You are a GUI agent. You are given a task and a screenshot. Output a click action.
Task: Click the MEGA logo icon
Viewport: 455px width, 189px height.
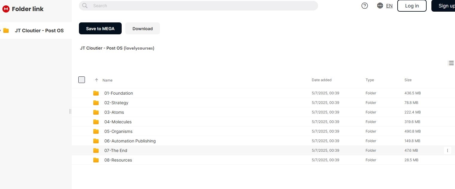click(6, 9)
